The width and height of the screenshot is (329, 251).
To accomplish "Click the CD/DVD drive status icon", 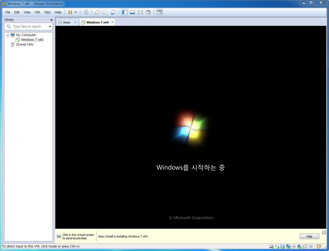I will point(277,246).
